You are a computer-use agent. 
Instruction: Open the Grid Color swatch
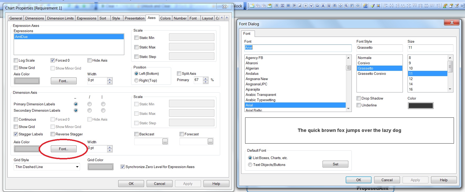point(100,167)
